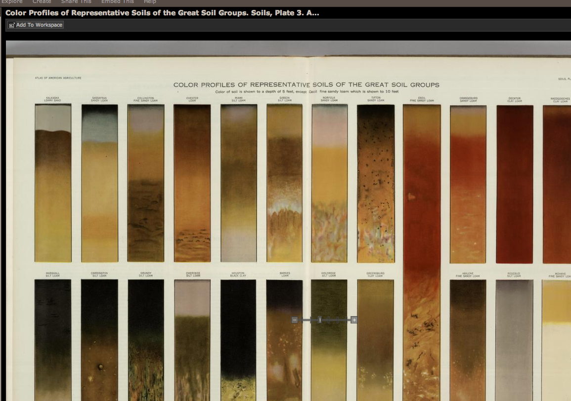Click the 'Houston Black Clay' label
The image size is (571, 401).
(x=238, y=275)
